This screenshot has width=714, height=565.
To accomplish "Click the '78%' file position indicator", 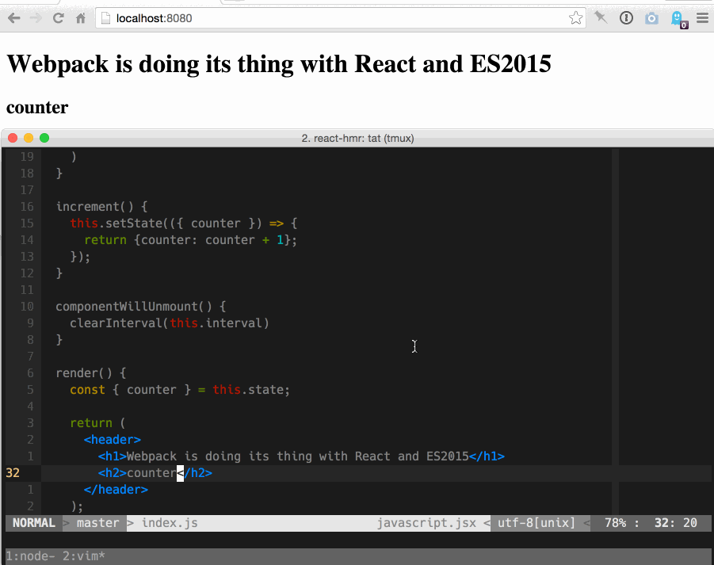I will click(615, 523).
